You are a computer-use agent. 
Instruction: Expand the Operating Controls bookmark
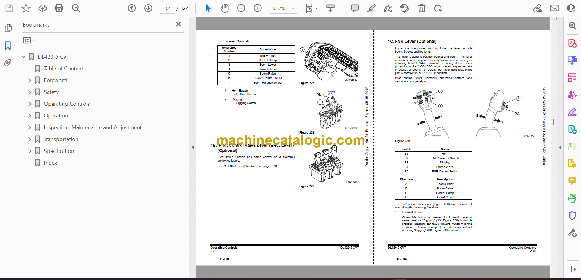tap(30, 104)
